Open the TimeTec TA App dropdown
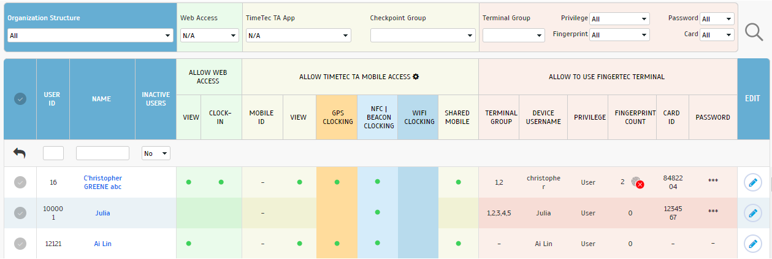The height and width of the screenshot is (259, 772). [298, 36]
